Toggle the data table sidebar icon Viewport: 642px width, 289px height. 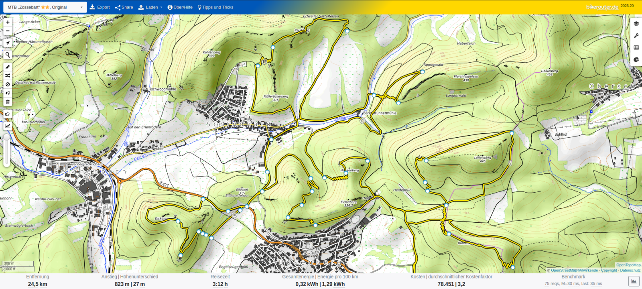pyautogui.click(x=636, y=47)
